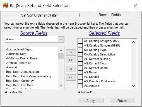Screen dimensions: 142x107
Task: Select Archive Record ID in source list
Action: (x=18, y=63)
